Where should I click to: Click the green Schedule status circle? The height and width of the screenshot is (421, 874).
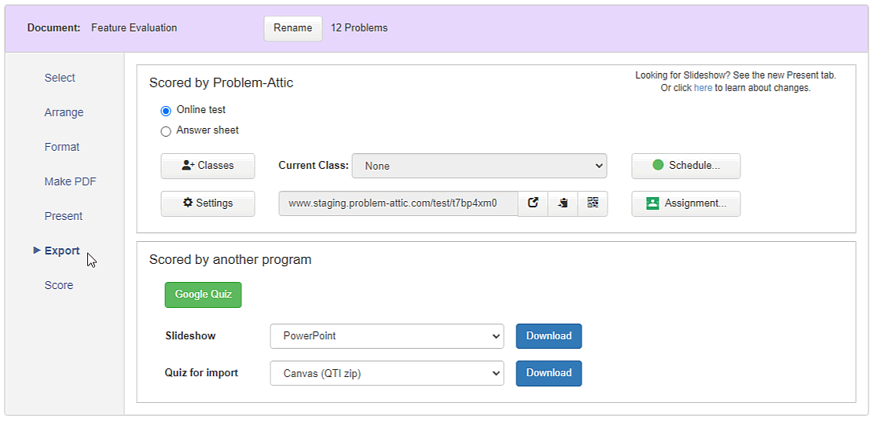[x=658, y=165]
